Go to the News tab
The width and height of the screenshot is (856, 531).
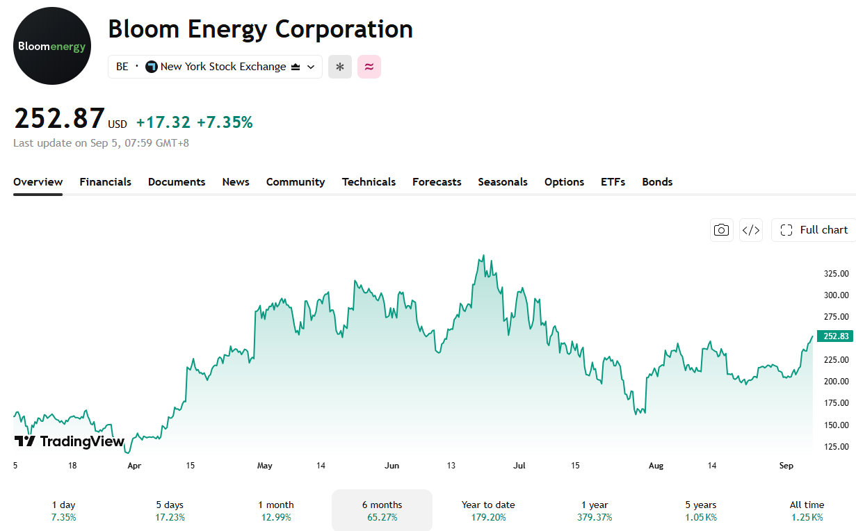click(236, 182)
